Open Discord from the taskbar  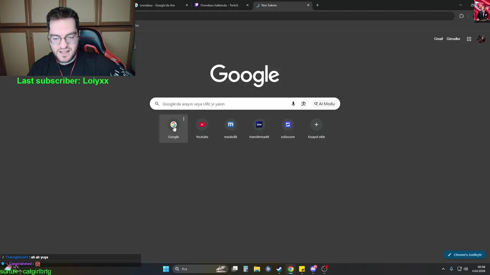(313, 269)
